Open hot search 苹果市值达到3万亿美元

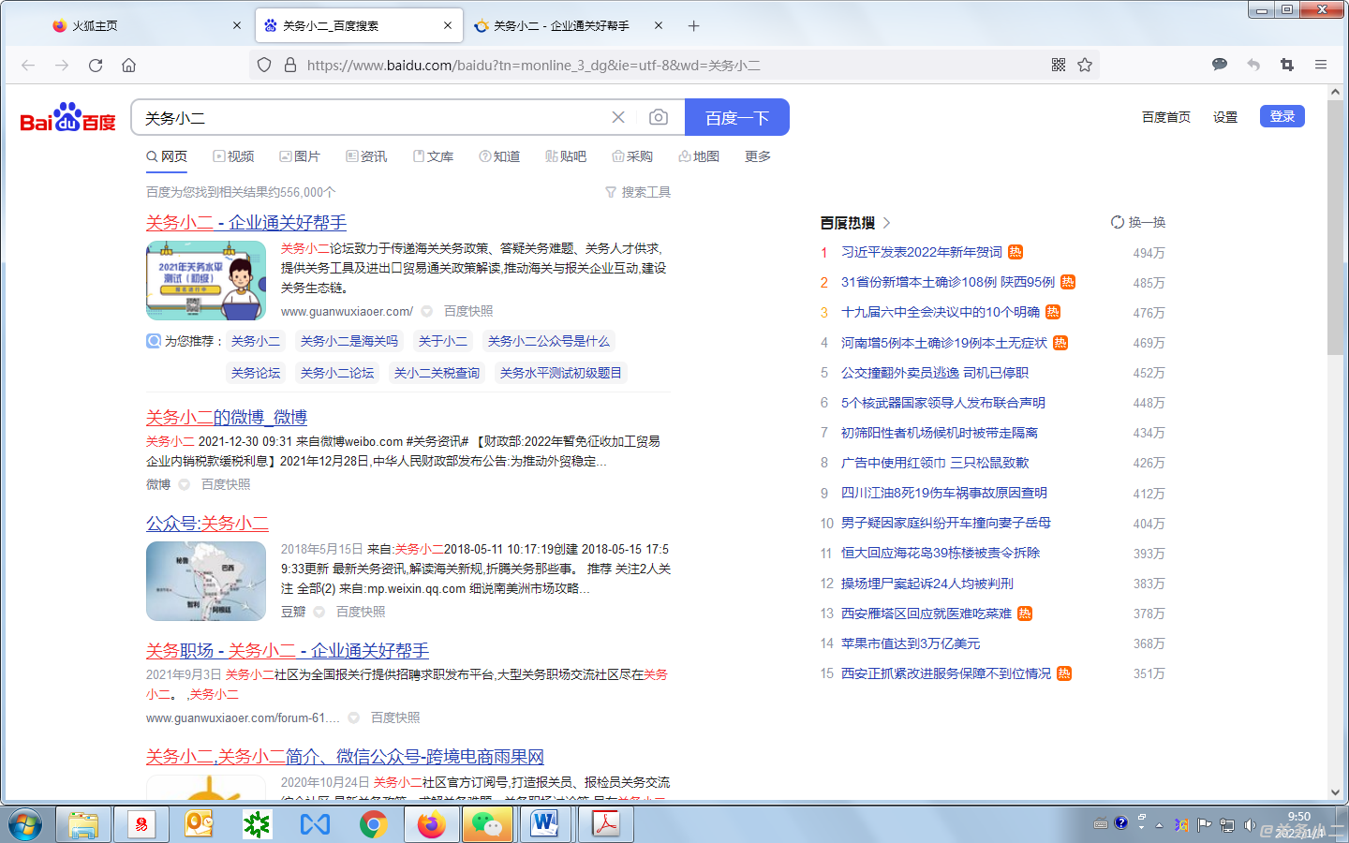tap(911, 643)
